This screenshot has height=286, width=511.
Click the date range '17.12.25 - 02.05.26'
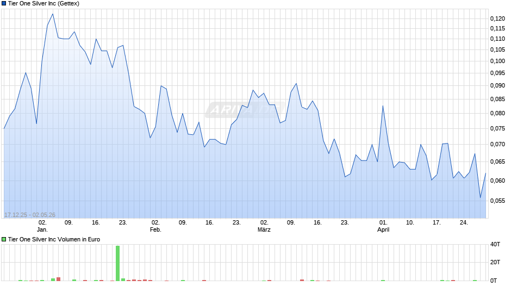point(30,215)
